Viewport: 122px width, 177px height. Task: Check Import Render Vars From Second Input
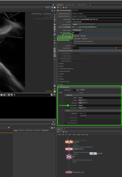tap(72, 41)
